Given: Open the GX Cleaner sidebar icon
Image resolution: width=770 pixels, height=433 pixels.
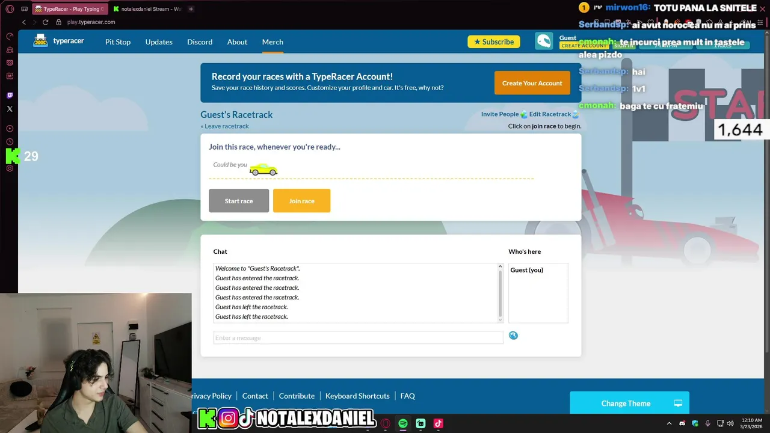Looking at the screenshot, I should tap(10, 49).
